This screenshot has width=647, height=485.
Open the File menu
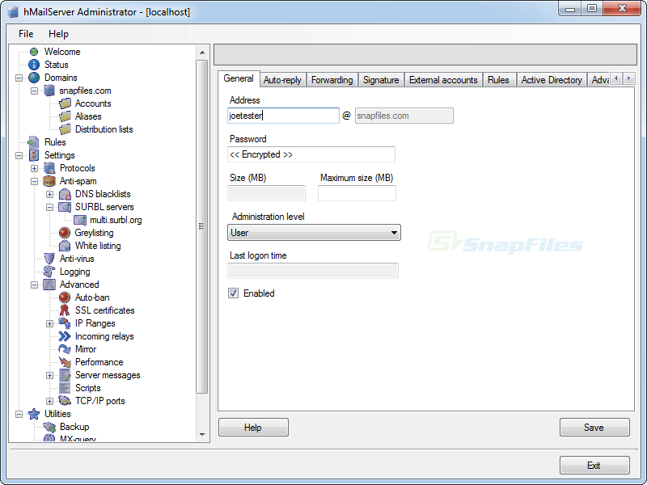[26, 34]
